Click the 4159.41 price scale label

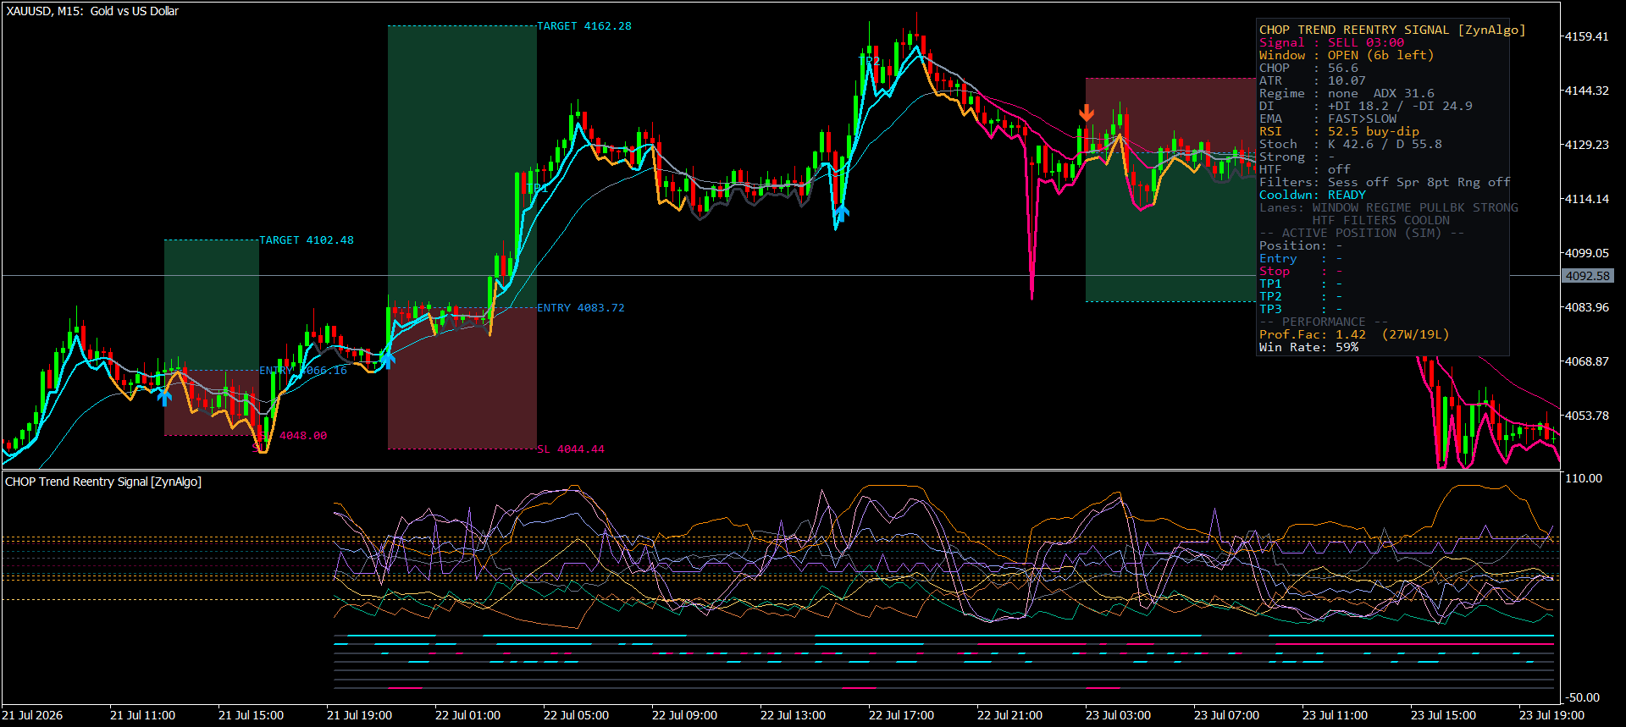coord(1586,36)
